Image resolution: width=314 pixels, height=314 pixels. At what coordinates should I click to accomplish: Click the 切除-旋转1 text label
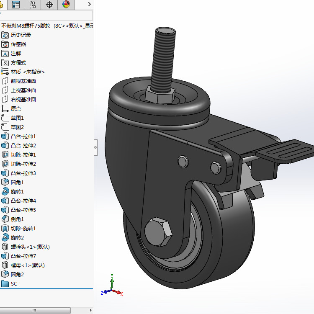pyautogui.click(x=23, y=229)
